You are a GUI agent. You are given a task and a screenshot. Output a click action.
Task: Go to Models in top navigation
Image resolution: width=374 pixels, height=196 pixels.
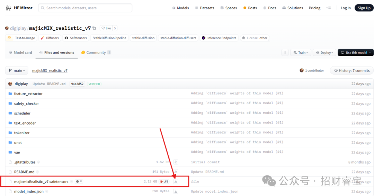point(180,8)
